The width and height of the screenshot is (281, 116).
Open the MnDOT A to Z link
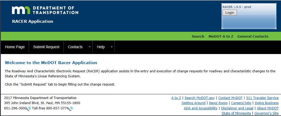point(221,37)
